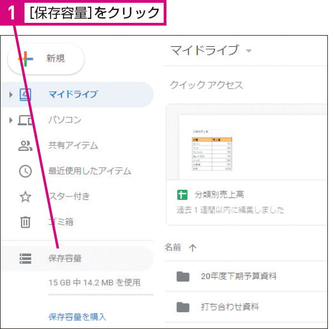Click the Computers (パソコン) device icon
334x329 pixels.
[x=26, y=120]
